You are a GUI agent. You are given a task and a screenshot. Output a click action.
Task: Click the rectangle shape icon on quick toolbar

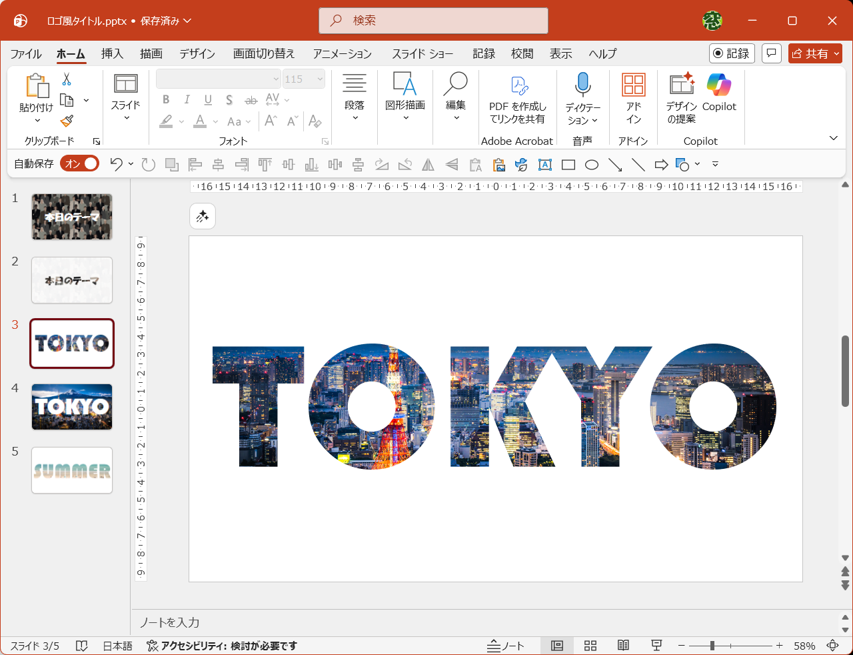coord(568,164)
